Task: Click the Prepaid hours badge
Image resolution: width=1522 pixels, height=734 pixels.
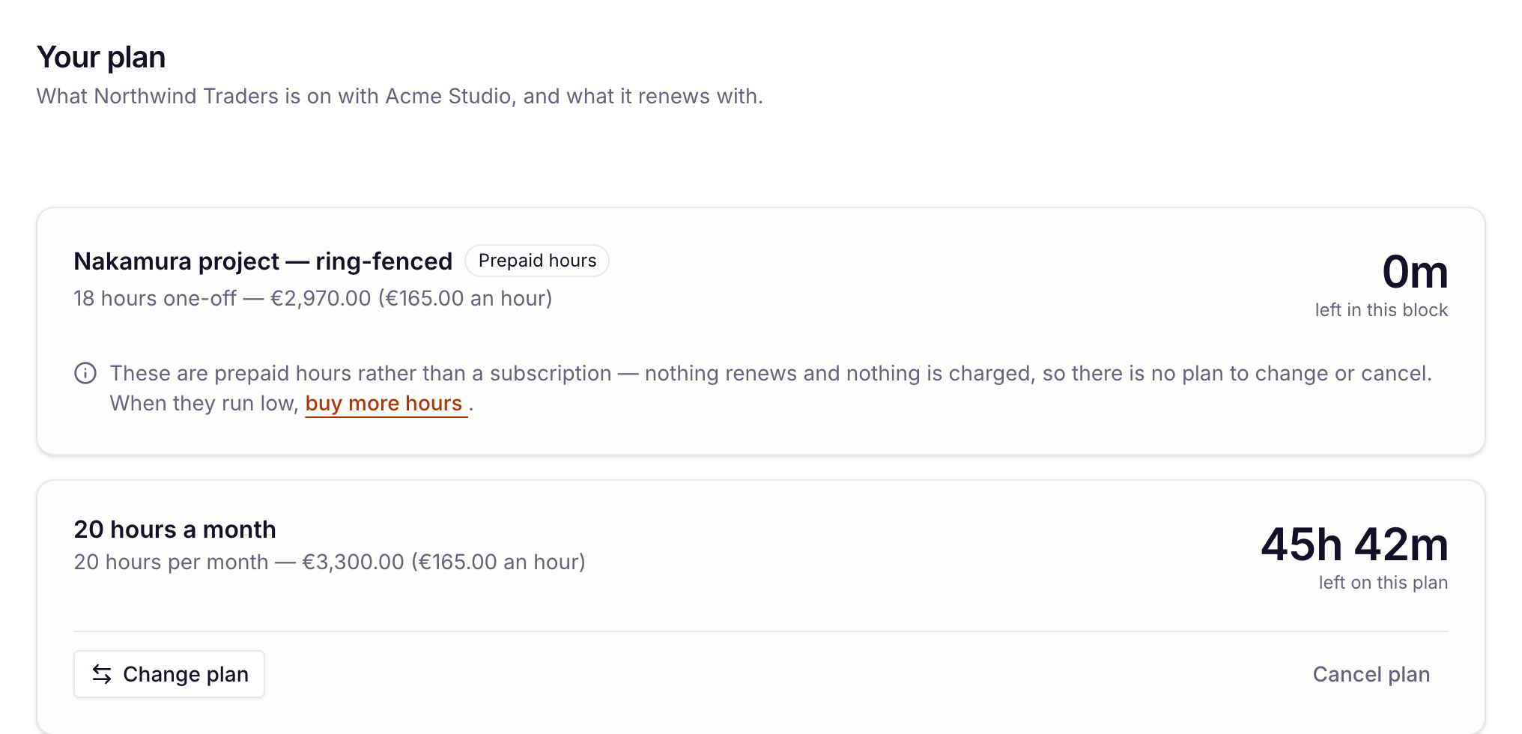Action: (537, 261)
